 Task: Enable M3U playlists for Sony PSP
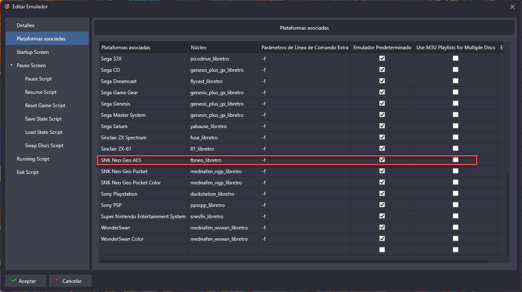tap(456, 205)
